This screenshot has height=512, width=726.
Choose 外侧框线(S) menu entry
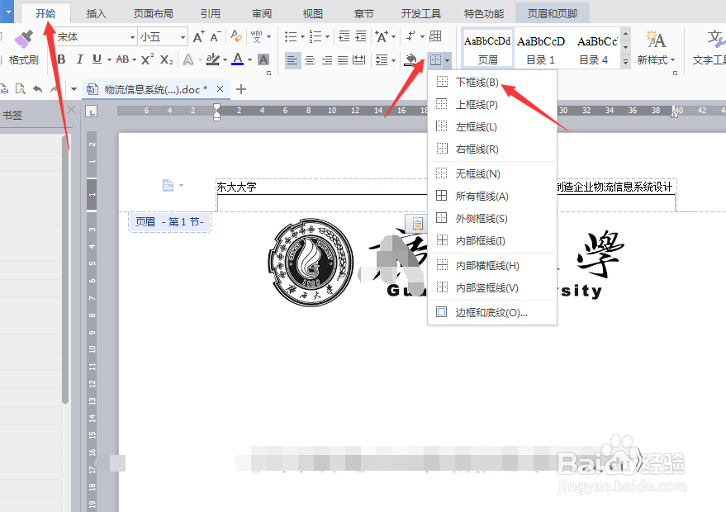(491, 219)
